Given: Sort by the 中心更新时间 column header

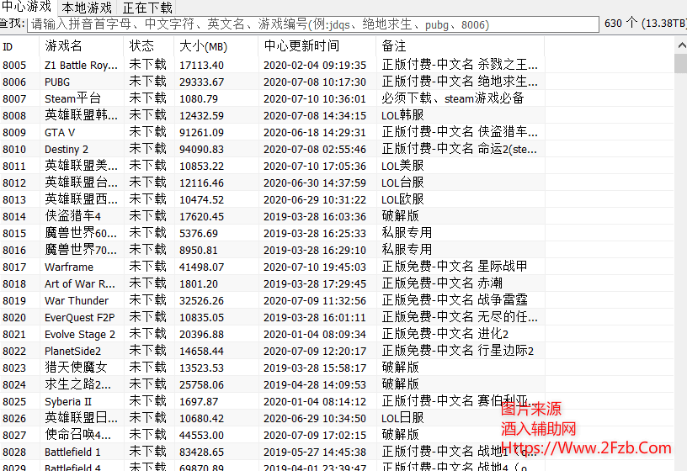Looking at the screenshot, I should pyautogui.click(x=317, y=46).
